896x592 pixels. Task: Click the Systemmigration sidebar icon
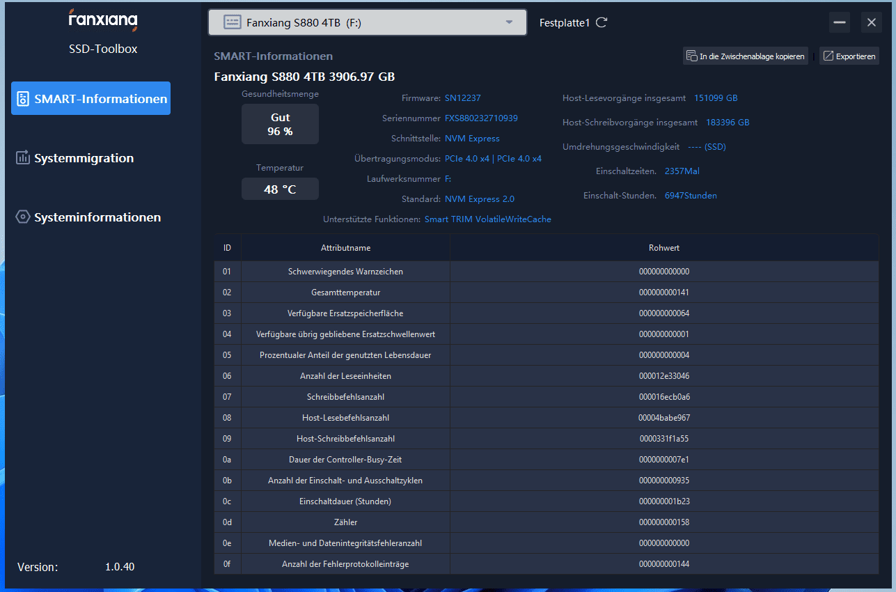(x=23, y=157)
